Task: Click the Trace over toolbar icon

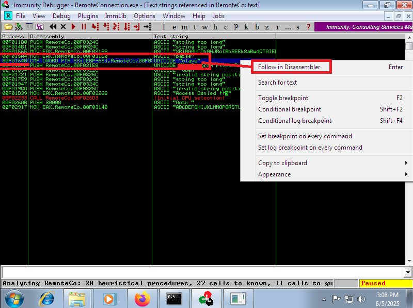Action: [x=126, y=27]
